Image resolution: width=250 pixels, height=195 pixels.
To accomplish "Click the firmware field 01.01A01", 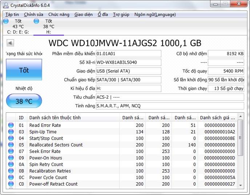I will (x=129, y=54).
